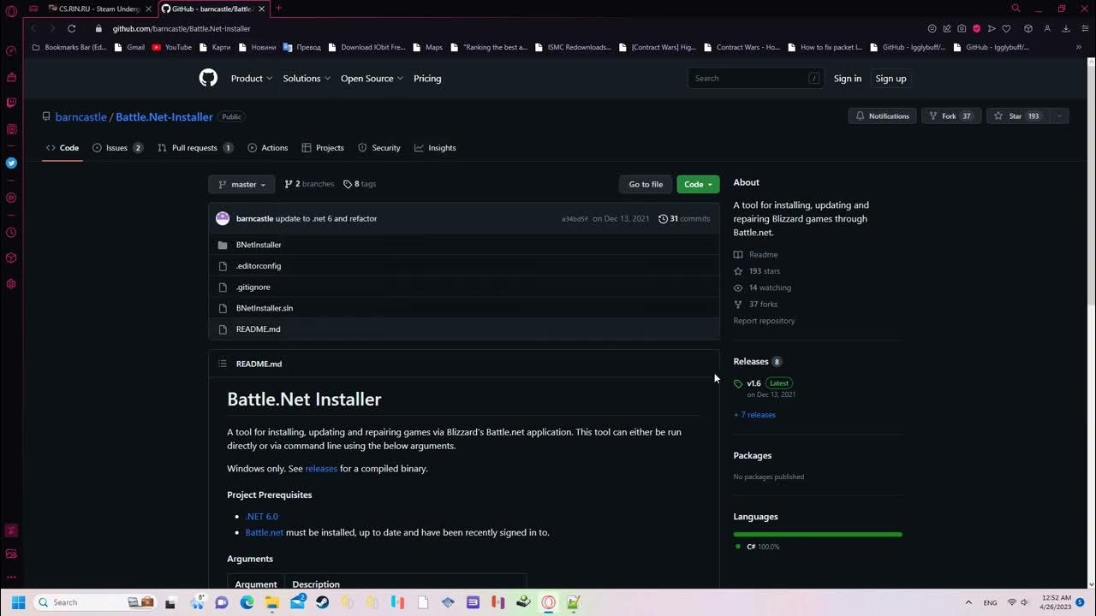Image resolution: width=1096 pixels, height=616 pixels.
Task: Open the Insights tab
Action: 435,148
